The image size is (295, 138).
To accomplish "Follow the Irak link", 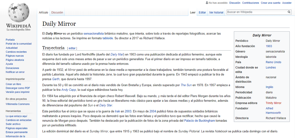I will tap(118, 111).
